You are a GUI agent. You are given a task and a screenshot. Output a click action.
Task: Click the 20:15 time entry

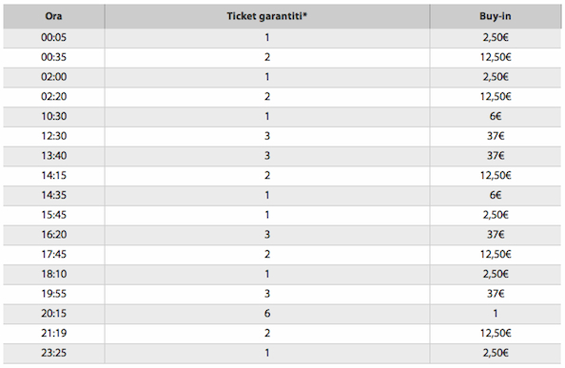click(53, 314)
